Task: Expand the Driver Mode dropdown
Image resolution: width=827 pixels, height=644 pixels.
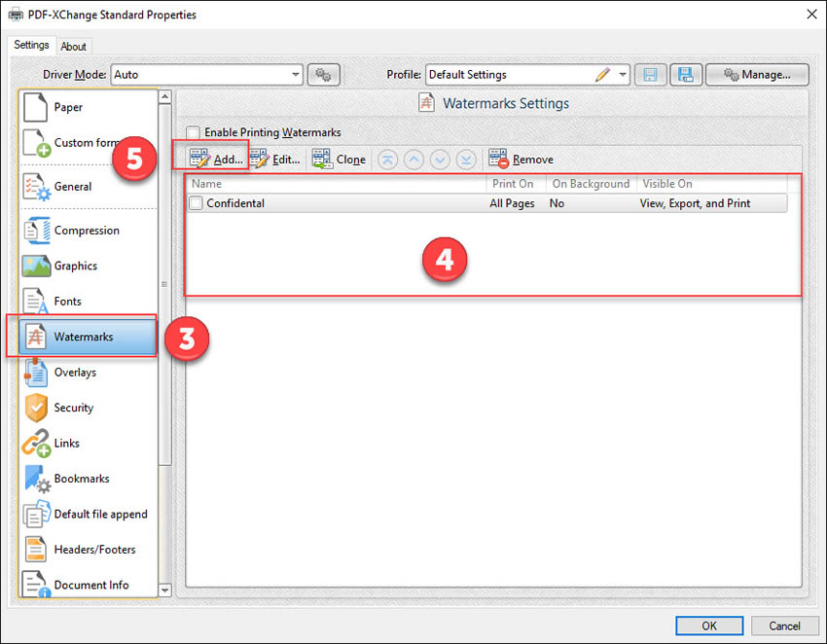Action: (296, 75)
